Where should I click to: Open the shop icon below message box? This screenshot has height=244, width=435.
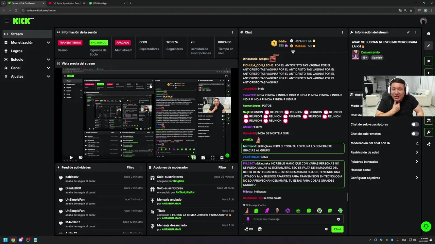tap(260, 229)
